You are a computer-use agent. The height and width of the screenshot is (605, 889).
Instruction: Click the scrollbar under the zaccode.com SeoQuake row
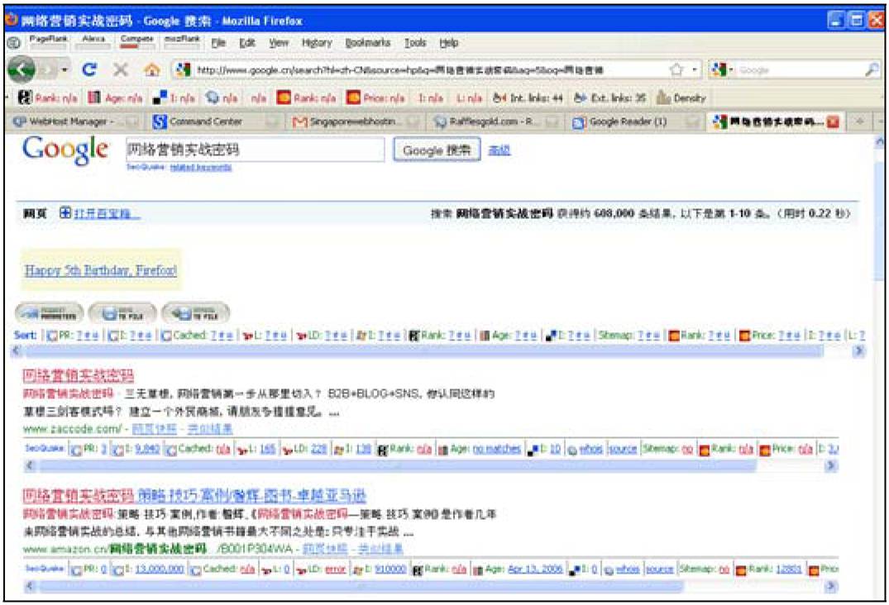tap(398, 465)
